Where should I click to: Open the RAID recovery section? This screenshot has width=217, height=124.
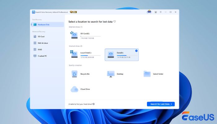(40, 49)
